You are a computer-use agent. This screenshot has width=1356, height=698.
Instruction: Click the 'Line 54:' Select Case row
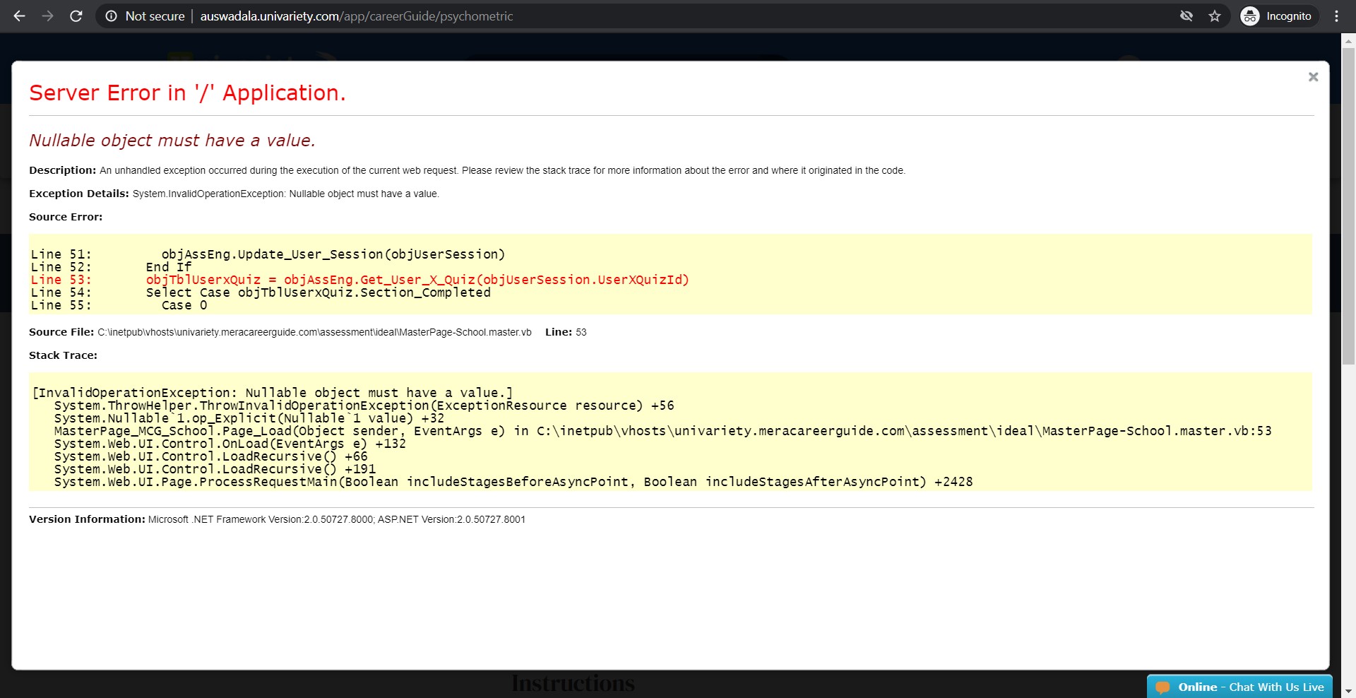[260, 292]
